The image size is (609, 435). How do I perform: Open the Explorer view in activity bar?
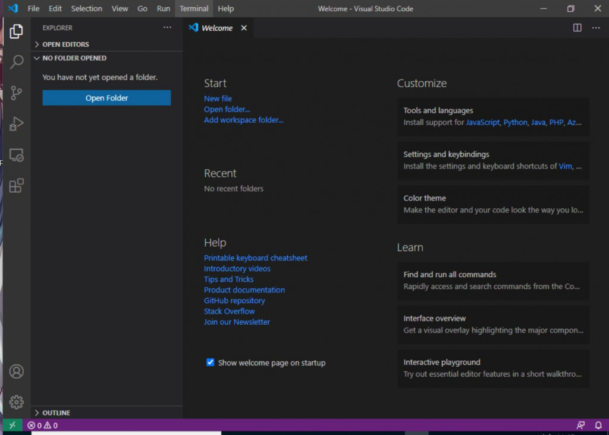point(16,31)
